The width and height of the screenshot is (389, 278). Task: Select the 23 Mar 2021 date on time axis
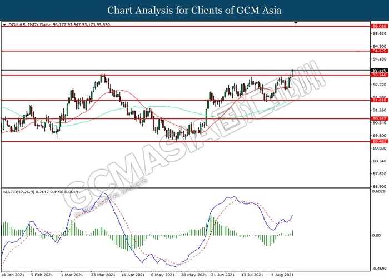click(103, 274)
